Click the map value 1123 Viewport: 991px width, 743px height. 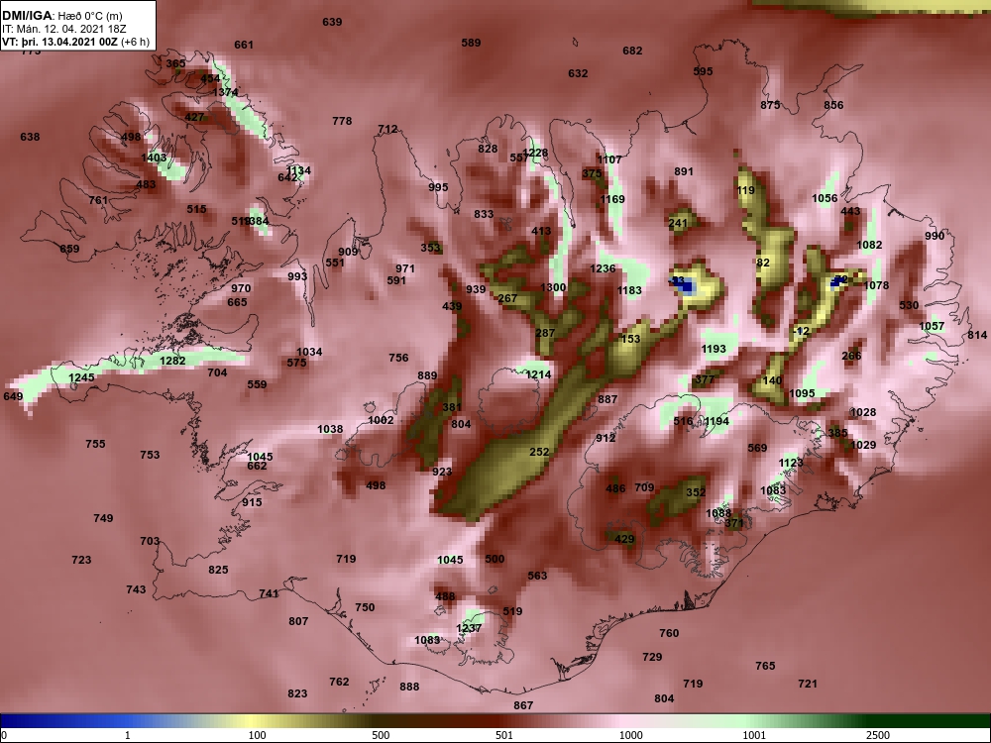click(790, 464)
